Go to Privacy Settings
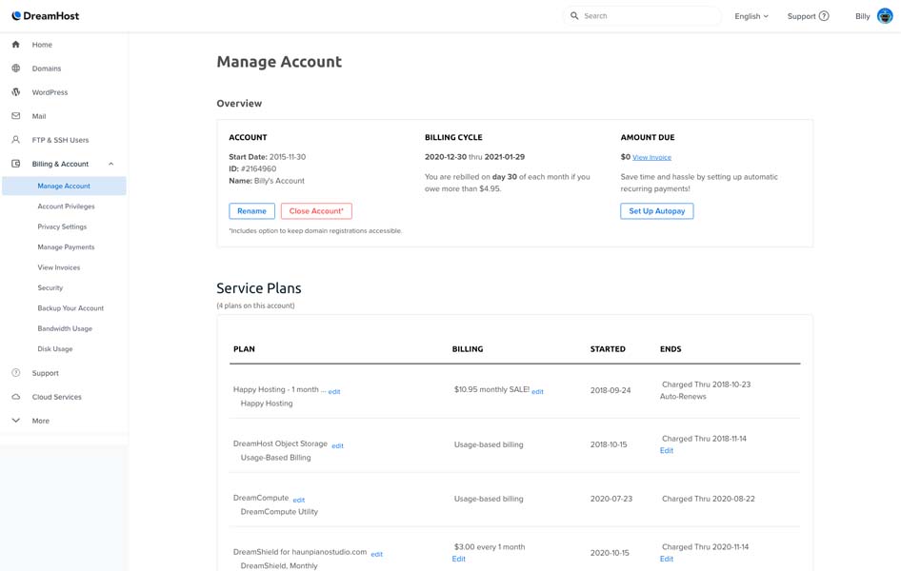The height and width of the screenshot is (571, 901). click(62, 226)
